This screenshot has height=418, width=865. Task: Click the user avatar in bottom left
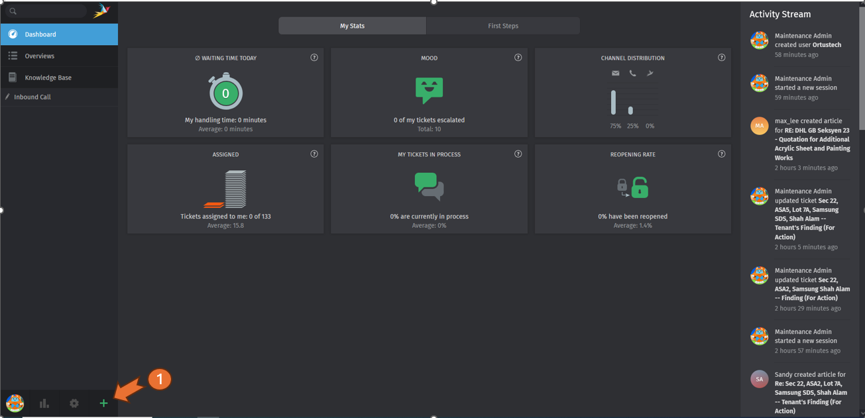coord(15,403)
